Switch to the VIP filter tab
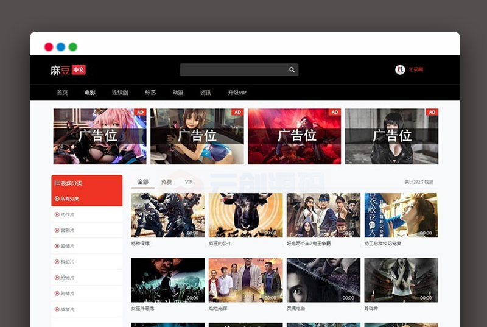Screen dimensions: 487x327 point(189,181)
